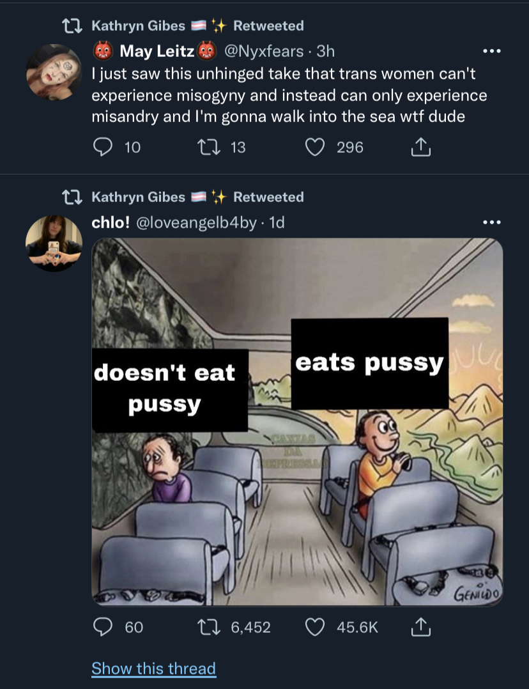Click Show this thread link

[153, 669]
